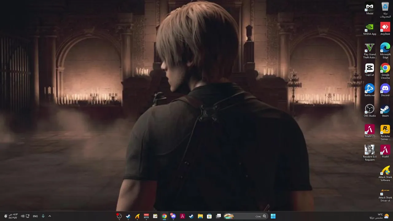Open the notepad app in the taskbar
This screenshot has width=393, height=221.
[155, 216]
